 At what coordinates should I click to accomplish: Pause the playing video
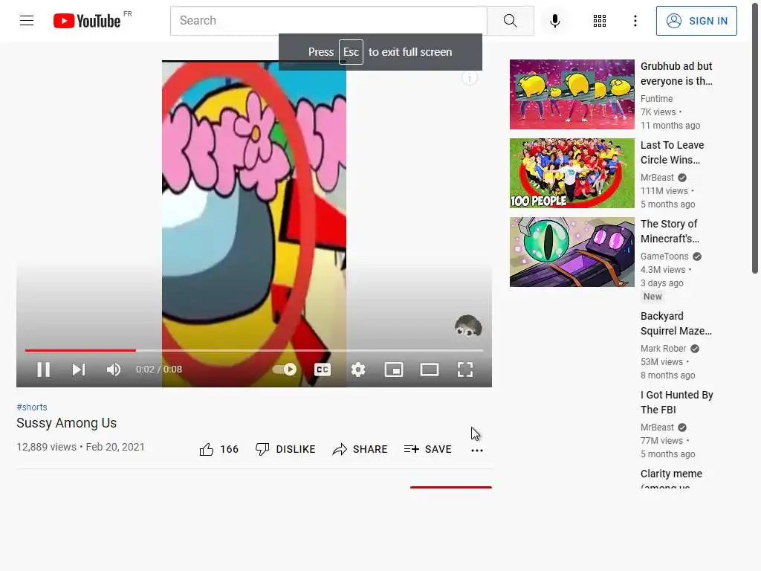click(44, 370)
